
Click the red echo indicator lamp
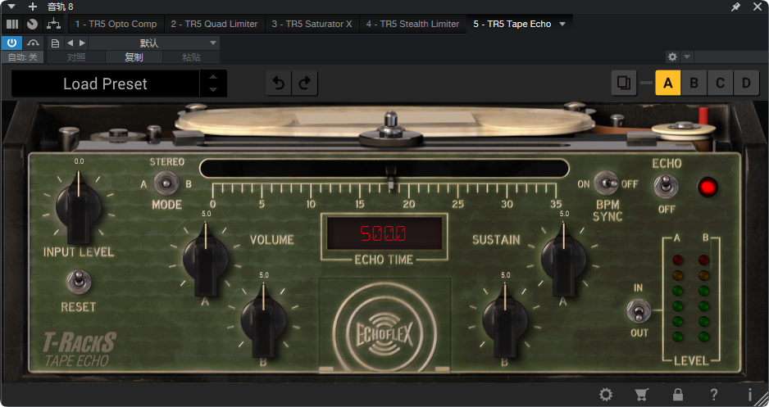tap(708, 188)
